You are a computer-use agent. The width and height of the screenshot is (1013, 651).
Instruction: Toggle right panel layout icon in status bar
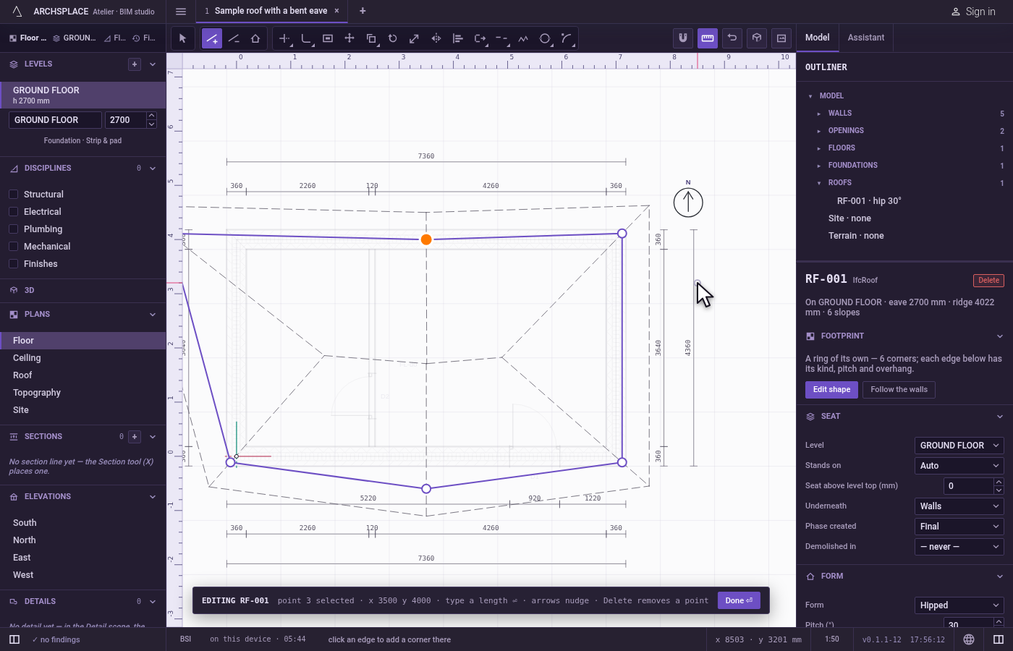pyautogui.click(x=999, y=639)
